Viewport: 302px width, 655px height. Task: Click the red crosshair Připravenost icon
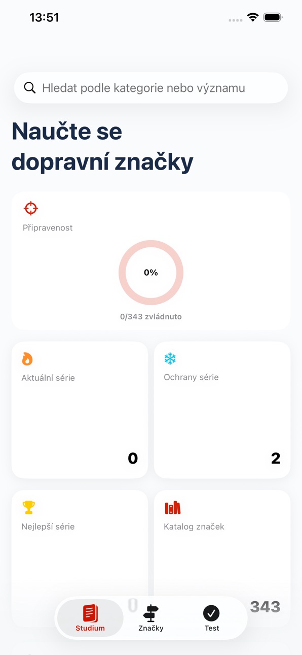[31, 208]
